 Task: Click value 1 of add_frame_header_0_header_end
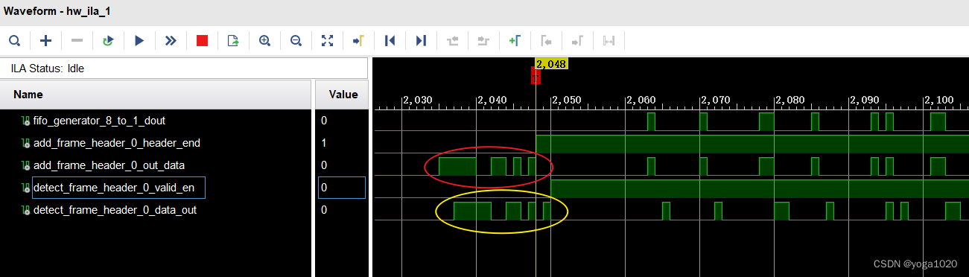point(324,142)
